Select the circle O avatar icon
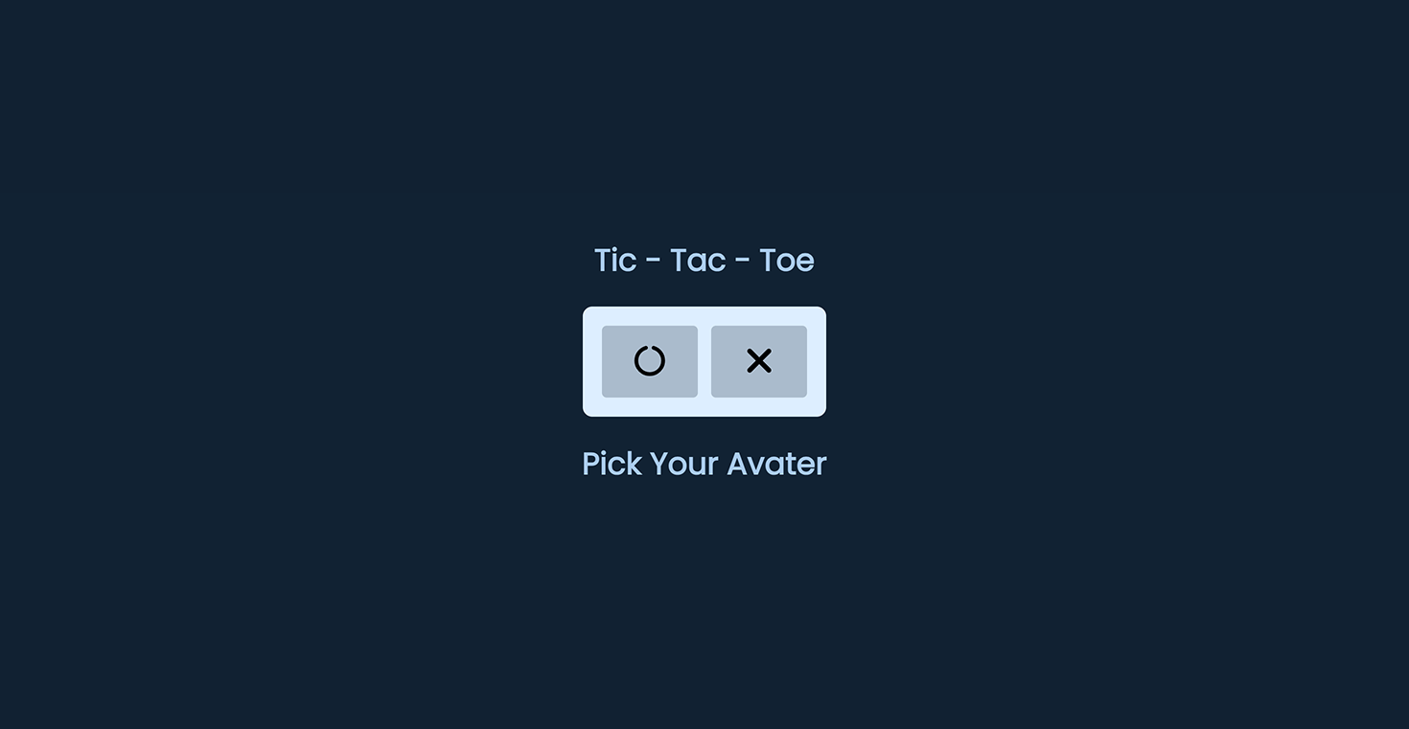 [x=650, y=361]
